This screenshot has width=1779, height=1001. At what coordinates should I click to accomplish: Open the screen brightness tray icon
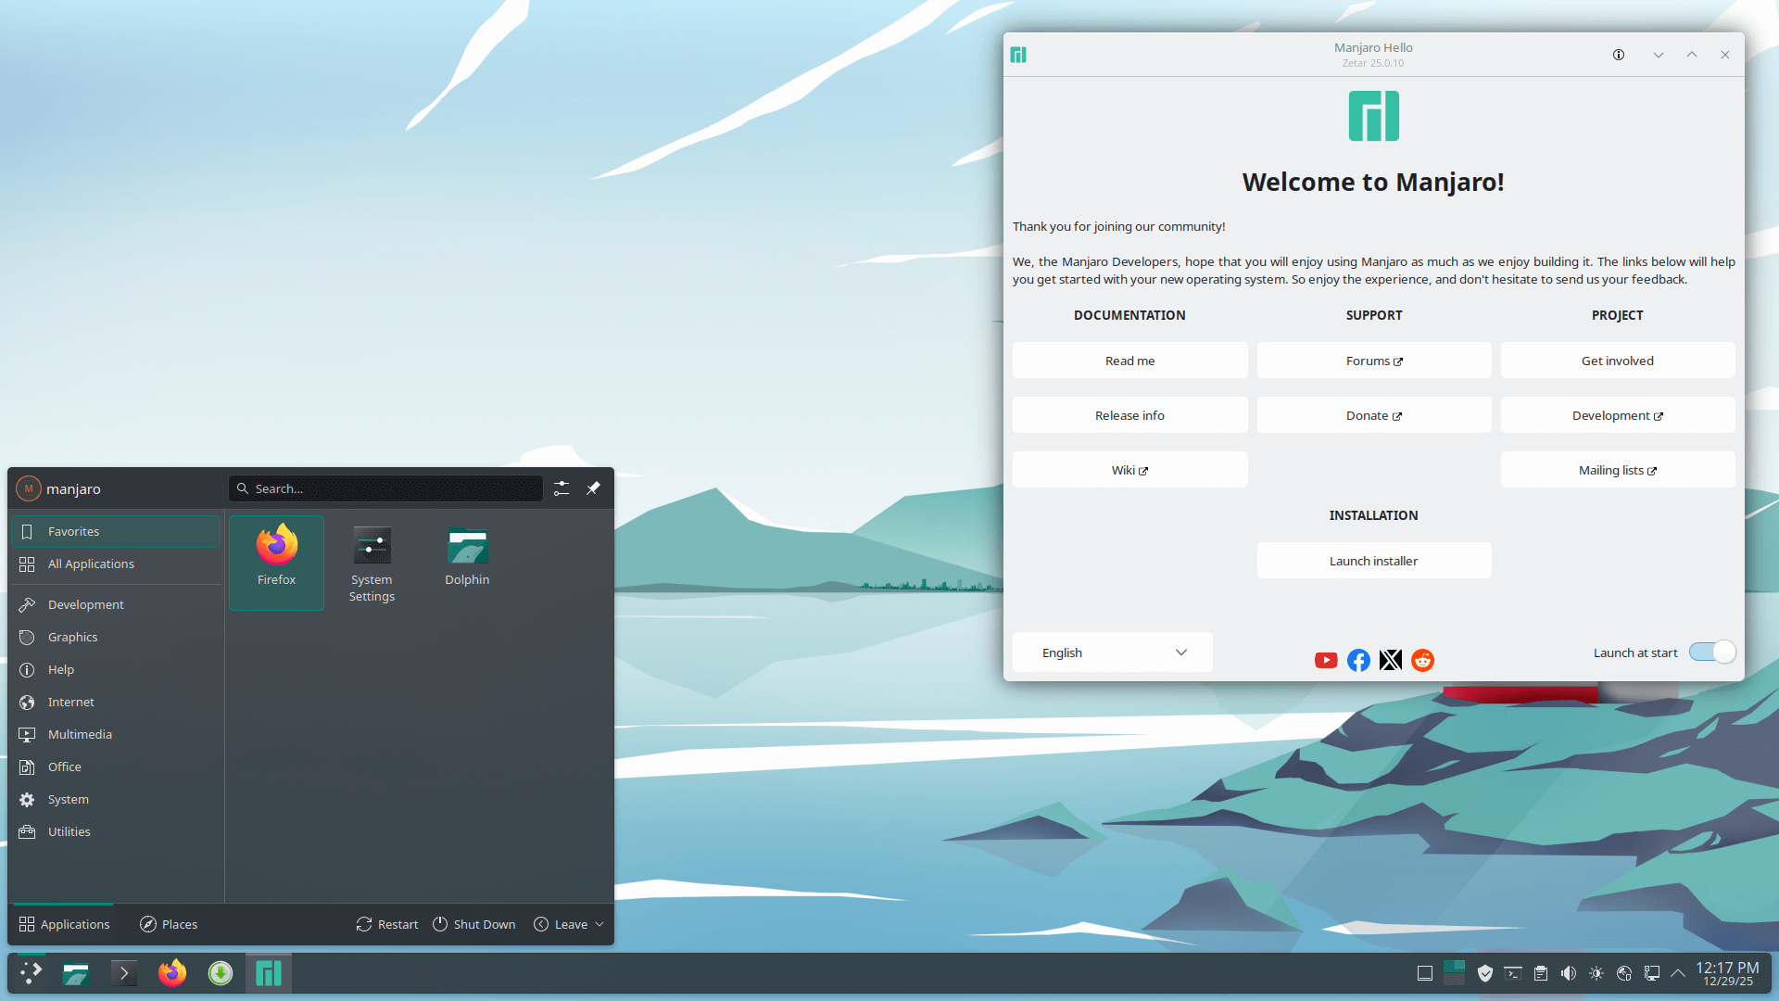click(x=1596, y=973)
